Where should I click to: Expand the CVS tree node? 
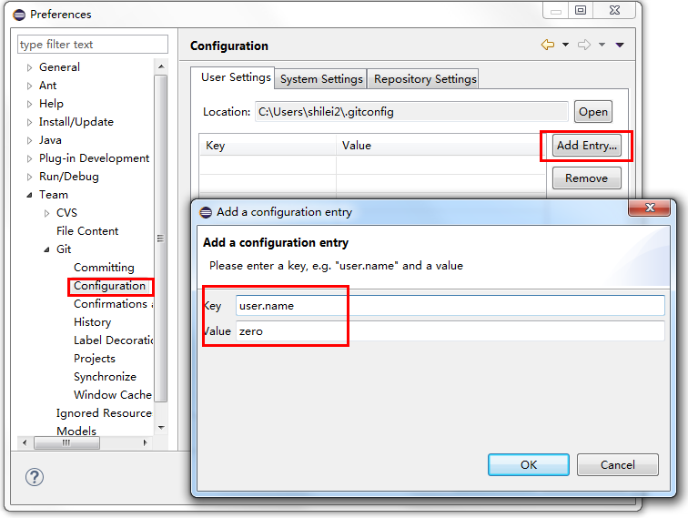point(47,213)
